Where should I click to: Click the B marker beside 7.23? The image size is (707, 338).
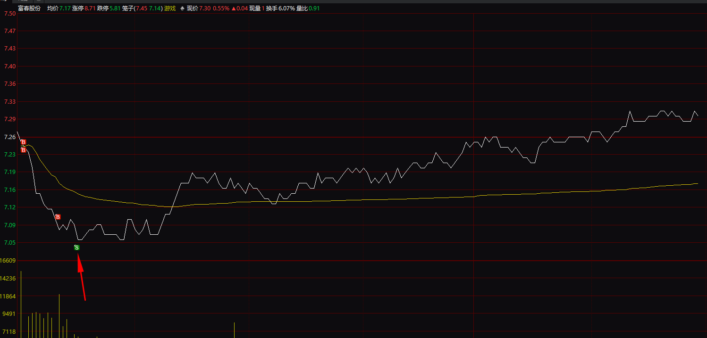click(23, 150)
